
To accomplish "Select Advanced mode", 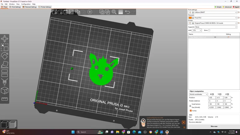I will [227, 7].
